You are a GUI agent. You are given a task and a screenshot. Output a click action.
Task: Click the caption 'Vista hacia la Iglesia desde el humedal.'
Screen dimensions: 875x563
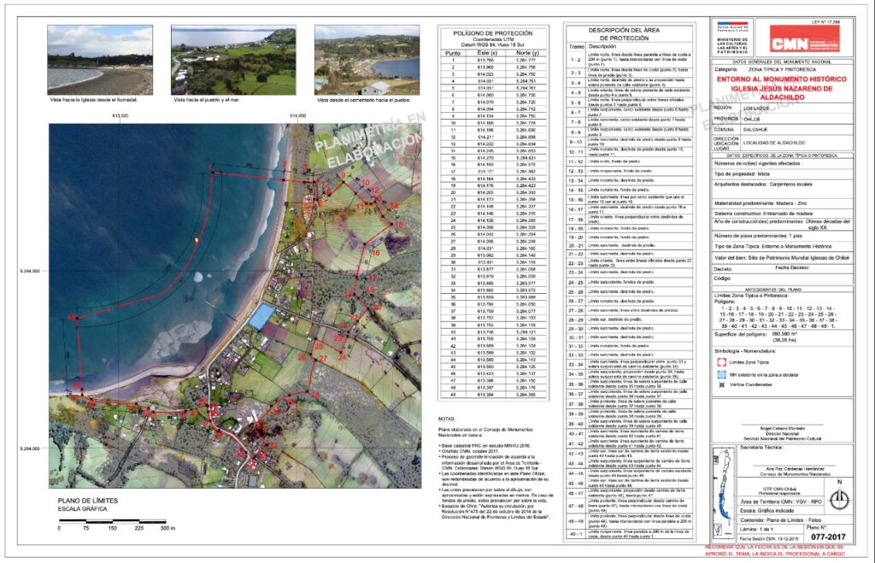94,100
